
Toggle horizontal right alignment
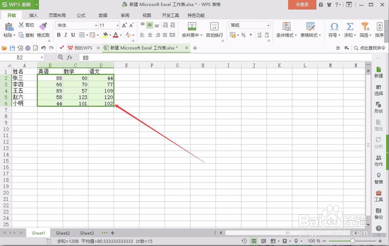(158, 35)
